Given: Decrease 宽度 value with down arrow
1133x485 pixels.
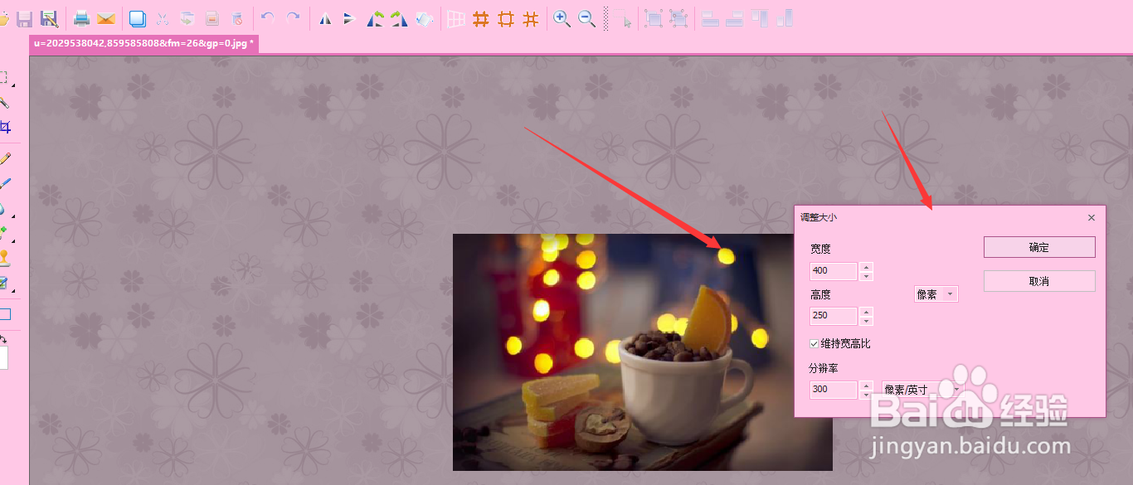Looking at the screenshot, I should pos(867,276).
